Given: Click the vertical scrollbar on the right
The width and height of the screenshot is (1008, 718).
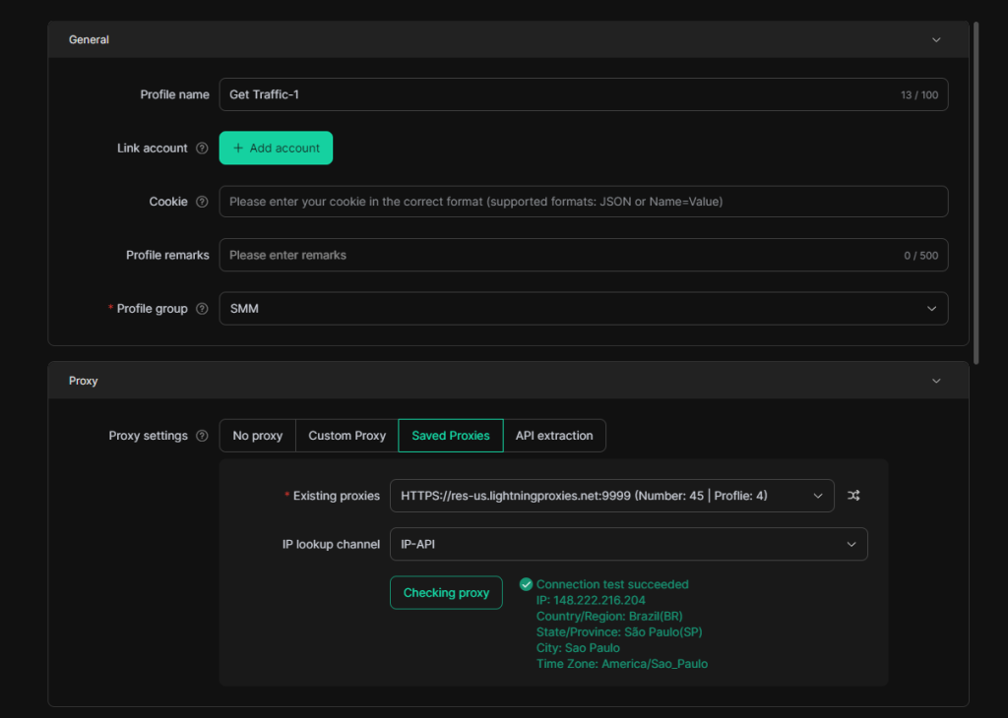Looking at the screenshot, I should [976, 192].
